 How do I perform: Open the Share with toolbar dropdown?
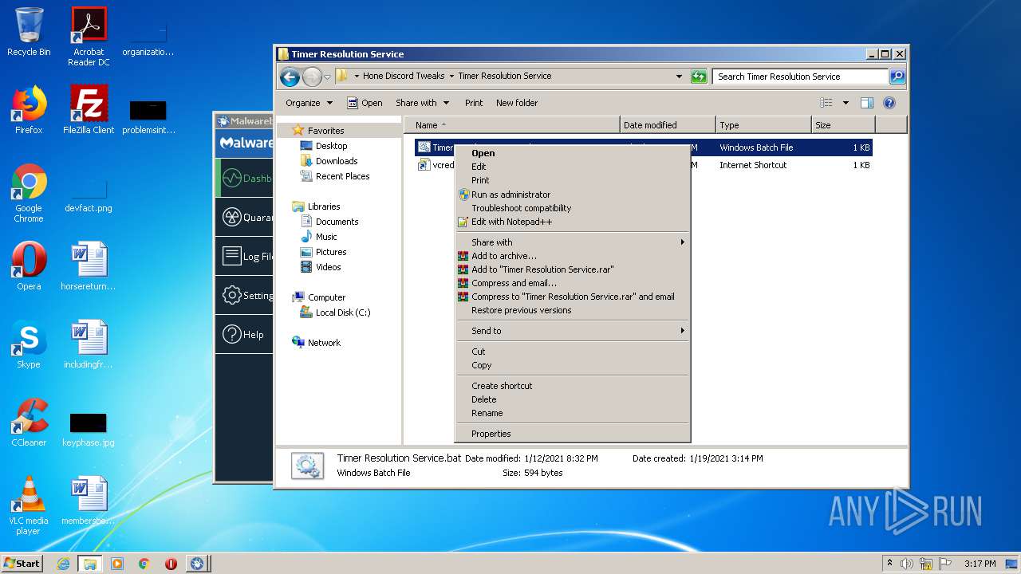(423, 103)
